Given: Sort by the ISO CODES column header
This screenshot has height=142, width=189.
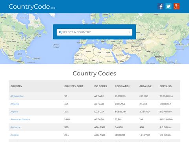Looking at the screenshot, I should point(100,86).
